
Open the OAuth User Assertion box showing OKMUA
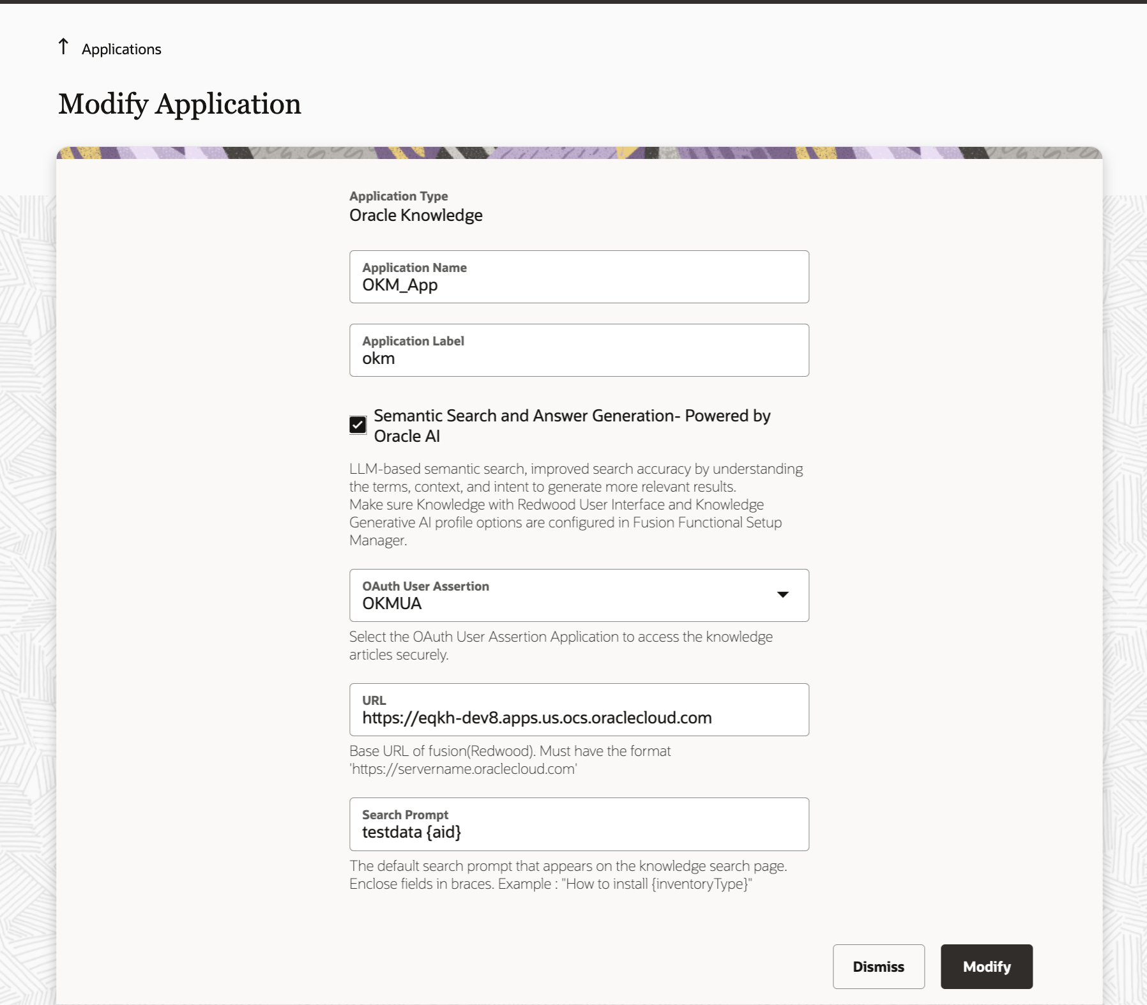tap(579, 595)
